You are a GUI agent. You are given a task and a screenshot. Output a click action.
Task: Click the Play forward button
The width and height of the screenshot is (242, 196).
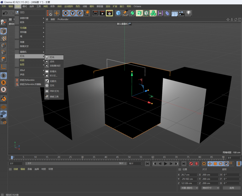click(x=165, y=164)
